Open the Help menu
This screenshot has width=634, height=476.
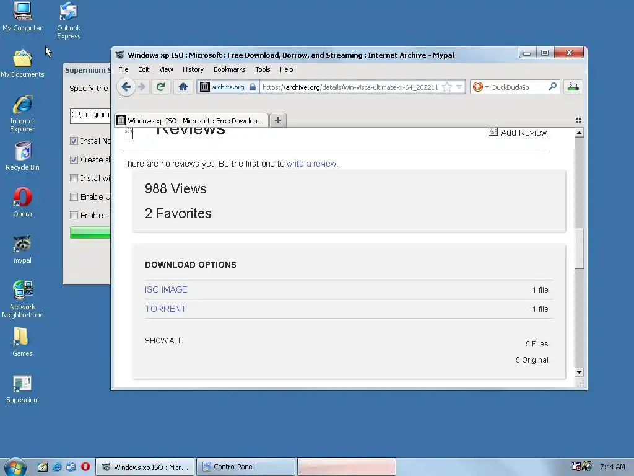tap(286, 69)
